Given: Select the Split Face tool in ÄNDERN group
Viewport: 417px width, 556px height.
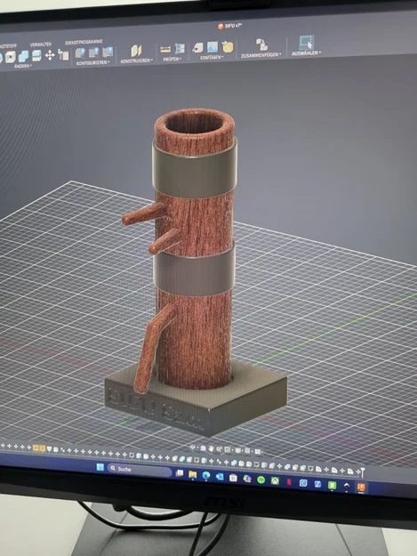Looking at the screenshot, I should tap(36, 55).
